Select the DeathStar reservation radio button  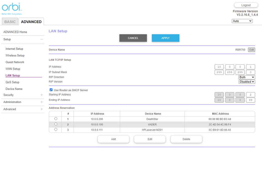click(56, 119)
